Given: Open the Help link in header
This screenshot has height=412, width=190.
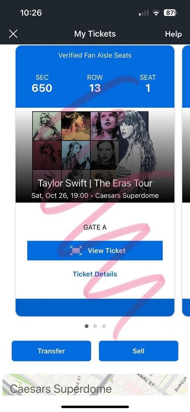Looking at the screenshot, I should click(173, 34).
